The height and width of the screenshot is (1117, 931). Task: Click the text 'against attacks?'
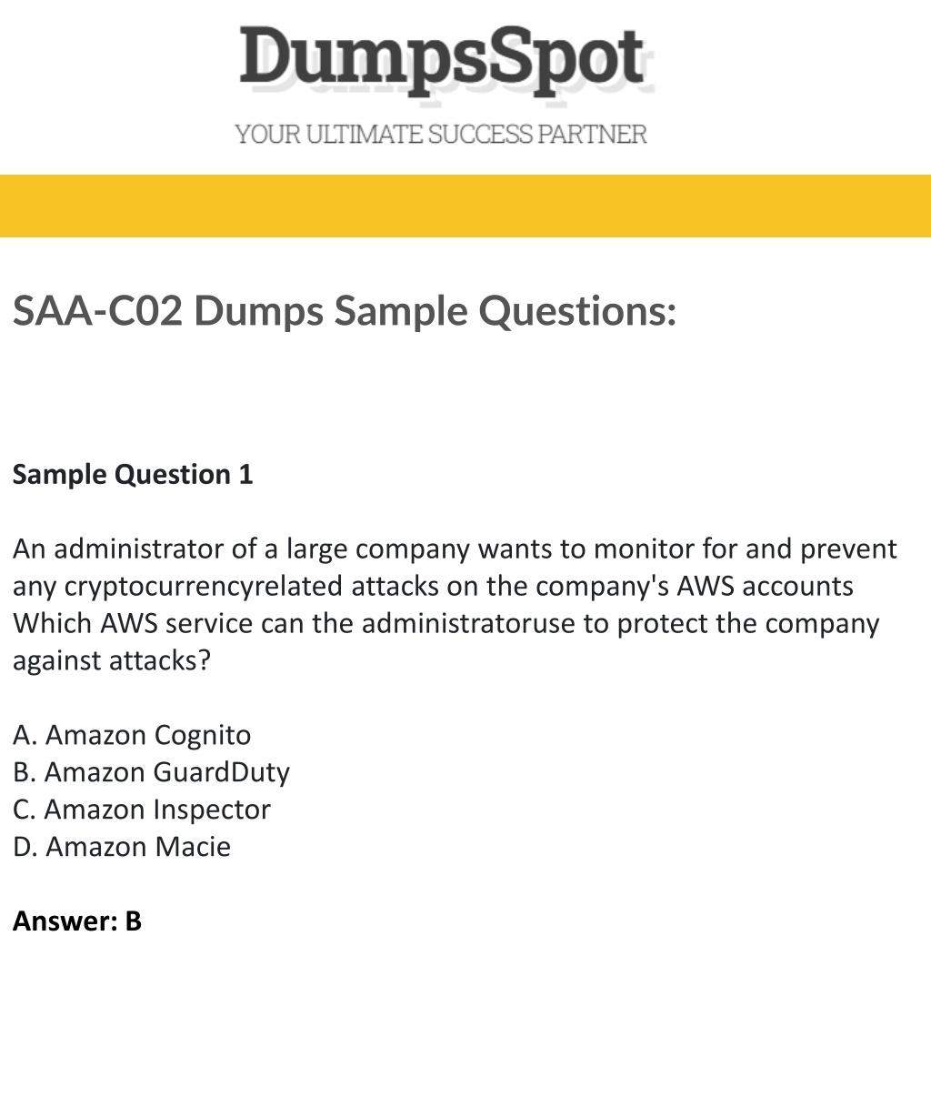click(111, 660)
